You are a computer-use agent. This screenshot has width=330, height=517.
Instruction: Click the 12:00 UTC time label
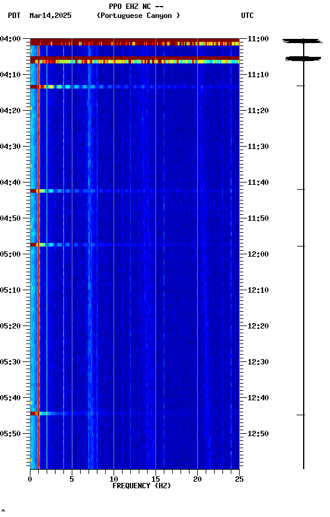(258, 254)
